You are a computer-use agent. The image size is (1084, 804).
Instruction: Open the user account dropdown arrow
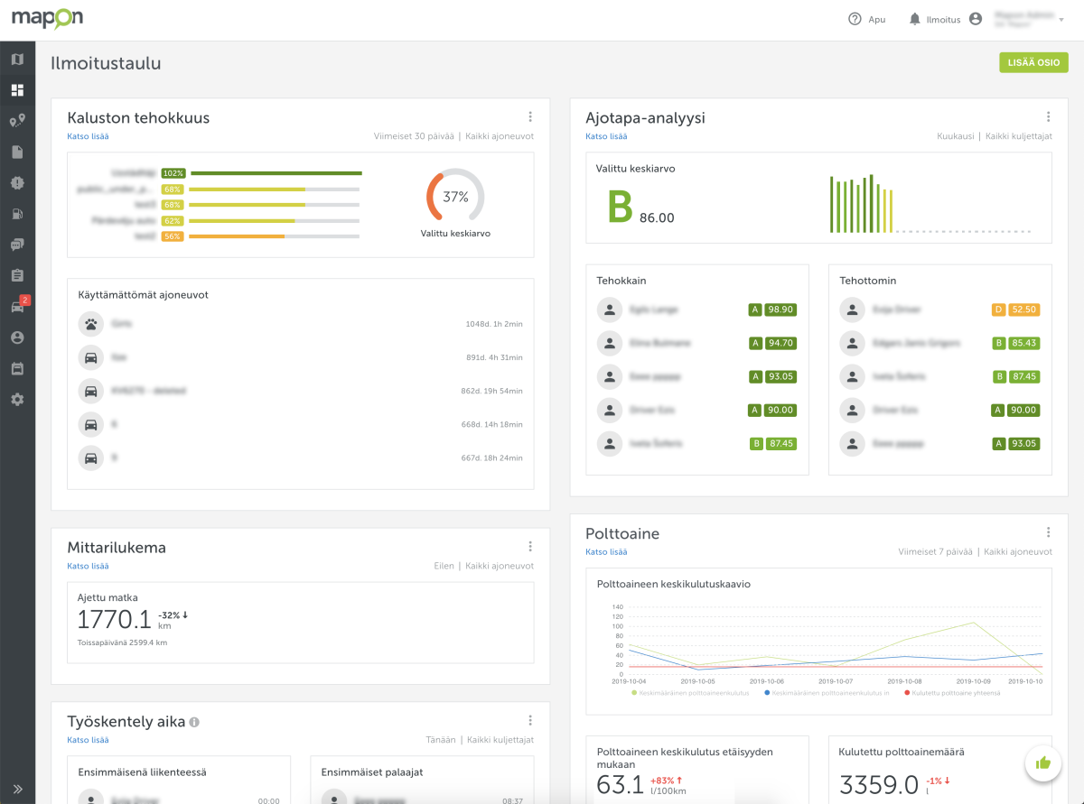(1061, 19)
